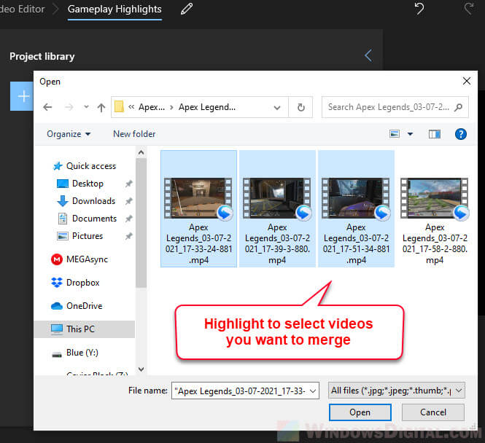Click the pin icon next to Pictures
Viewport: 485px width, 443px height.
click(128, 236)
